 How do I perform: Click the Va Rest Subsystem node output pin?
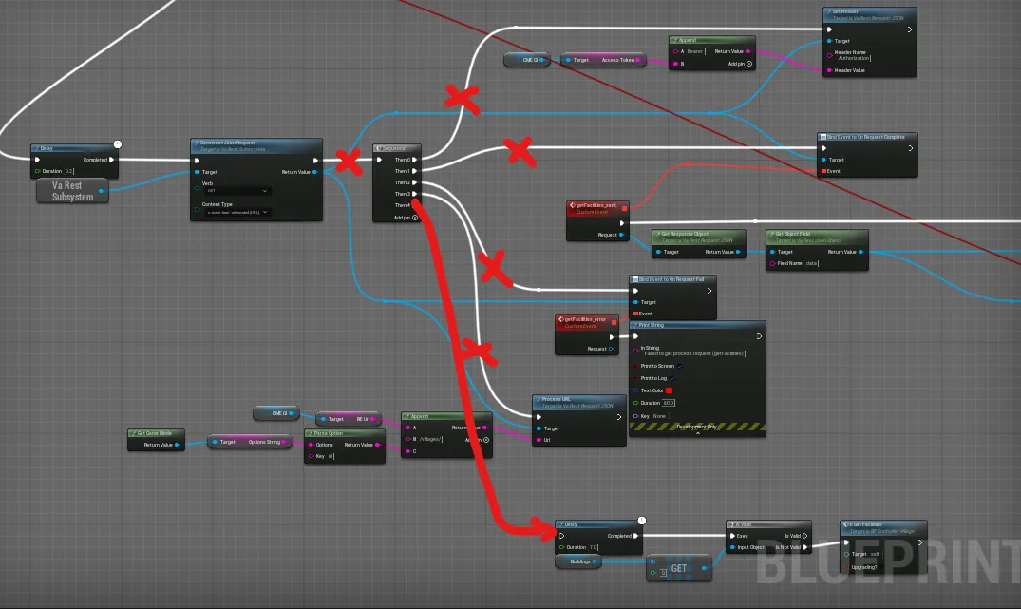pyautogui.click(x=103, y=190)
